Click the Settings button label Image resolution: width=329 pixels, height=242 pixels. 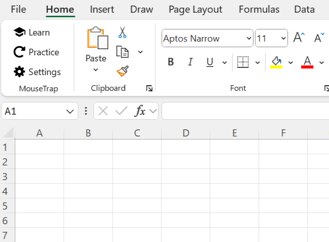pyautogui.click(x=45, y=72)
